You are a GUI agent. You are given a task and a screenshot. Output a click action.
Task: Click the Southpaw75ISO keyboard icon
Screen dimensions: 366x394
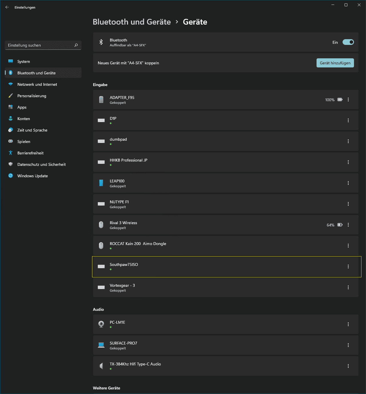101,266
